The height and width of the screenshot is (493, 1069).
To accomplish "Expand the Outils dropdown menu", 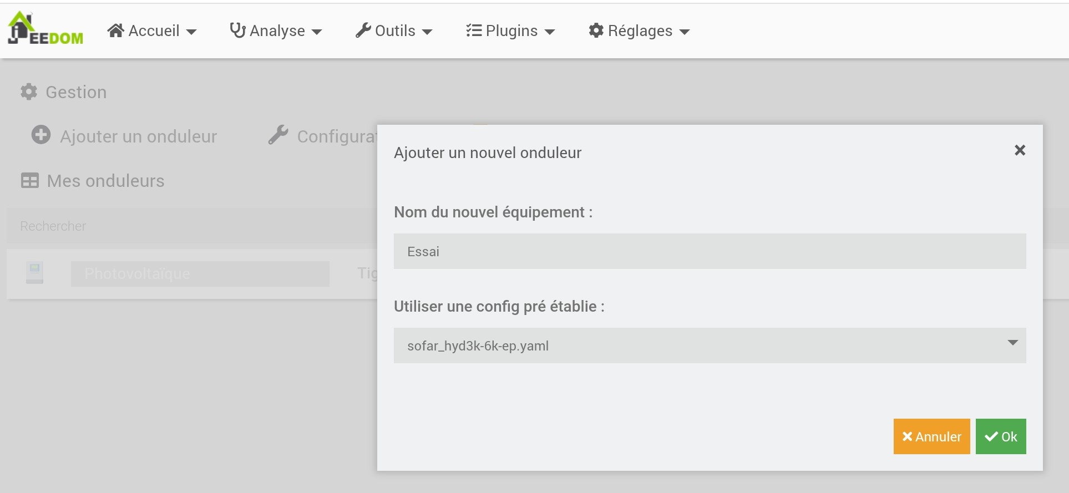I will (x=394, y=31).
